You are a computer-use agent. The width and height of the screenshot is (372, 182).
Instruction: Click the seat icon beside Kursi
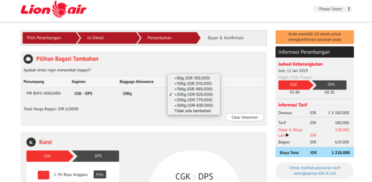coord(31,142)
